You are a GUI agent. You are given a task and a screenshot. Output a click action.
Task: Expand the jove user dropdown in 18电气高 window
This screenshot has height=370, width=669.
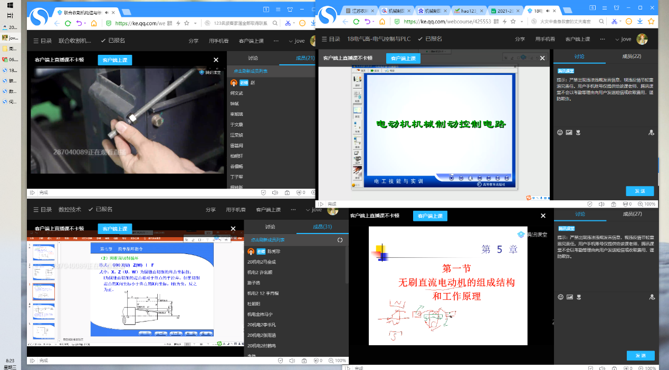coord(615,40)
